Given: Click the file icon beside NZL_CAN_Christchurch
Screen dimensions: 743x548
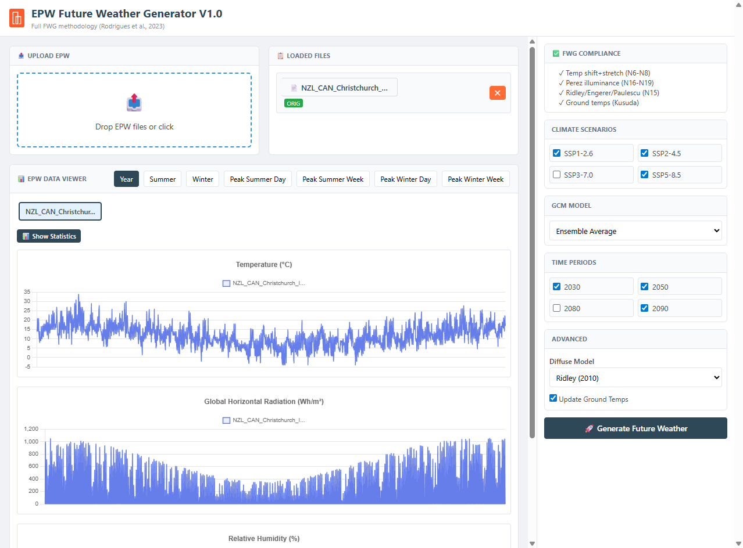Looking at the screenshot, I should [294, 88].
